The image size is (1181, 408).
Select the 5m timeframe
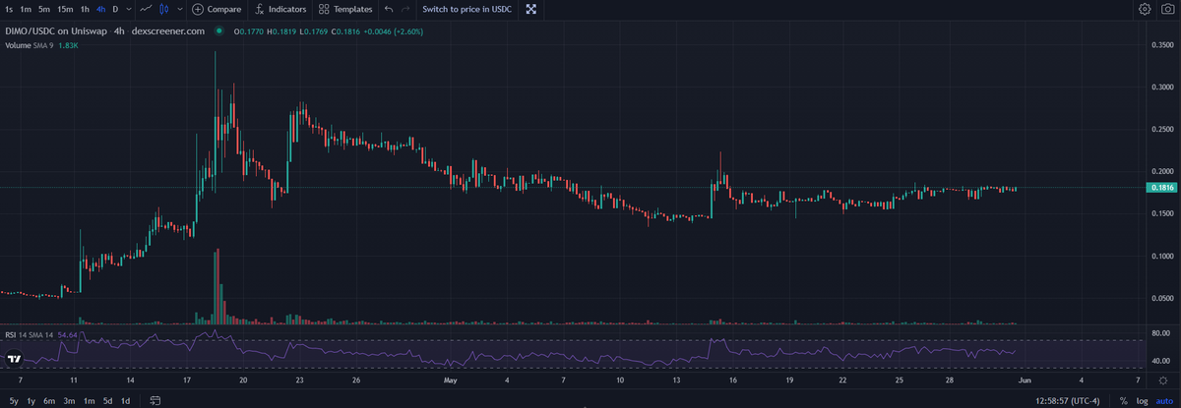(x=44, y=9)
